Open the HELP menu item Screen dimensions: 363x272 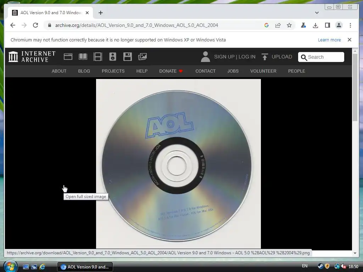click(x=142, y=71)
